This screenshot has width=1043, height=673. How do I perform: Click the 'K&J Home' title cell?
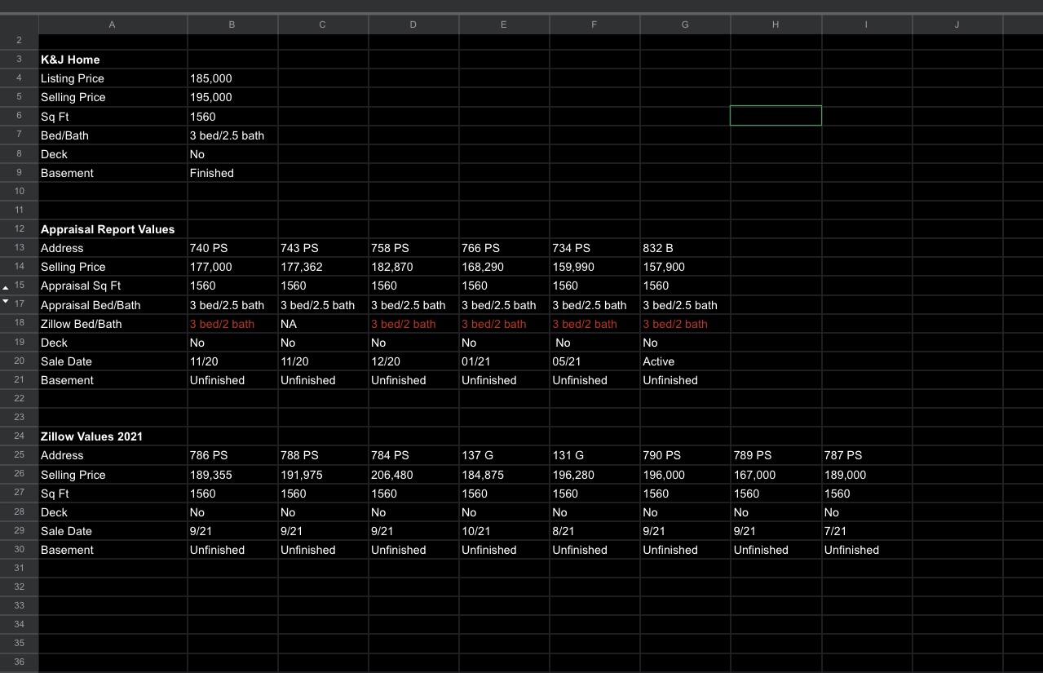click(x=113, y=60)
